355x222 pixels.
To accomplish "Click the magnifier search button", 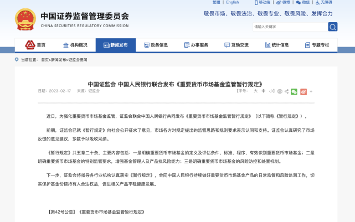I will 332,27.
